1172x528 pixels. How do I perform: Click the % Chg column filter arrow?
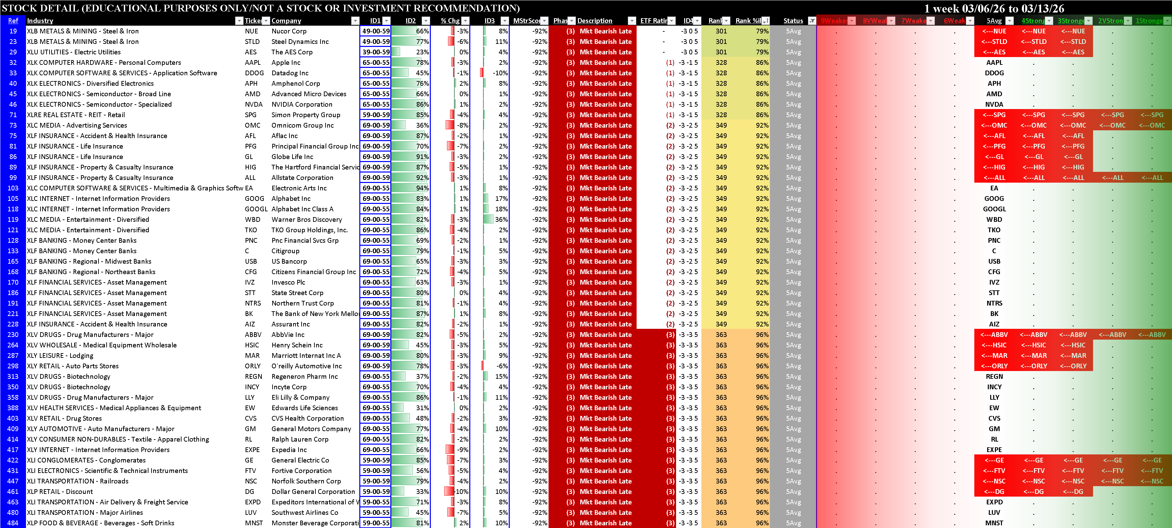465,21
